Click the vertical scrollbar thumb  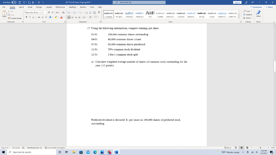pyautogui.click(x=275, y=66)
